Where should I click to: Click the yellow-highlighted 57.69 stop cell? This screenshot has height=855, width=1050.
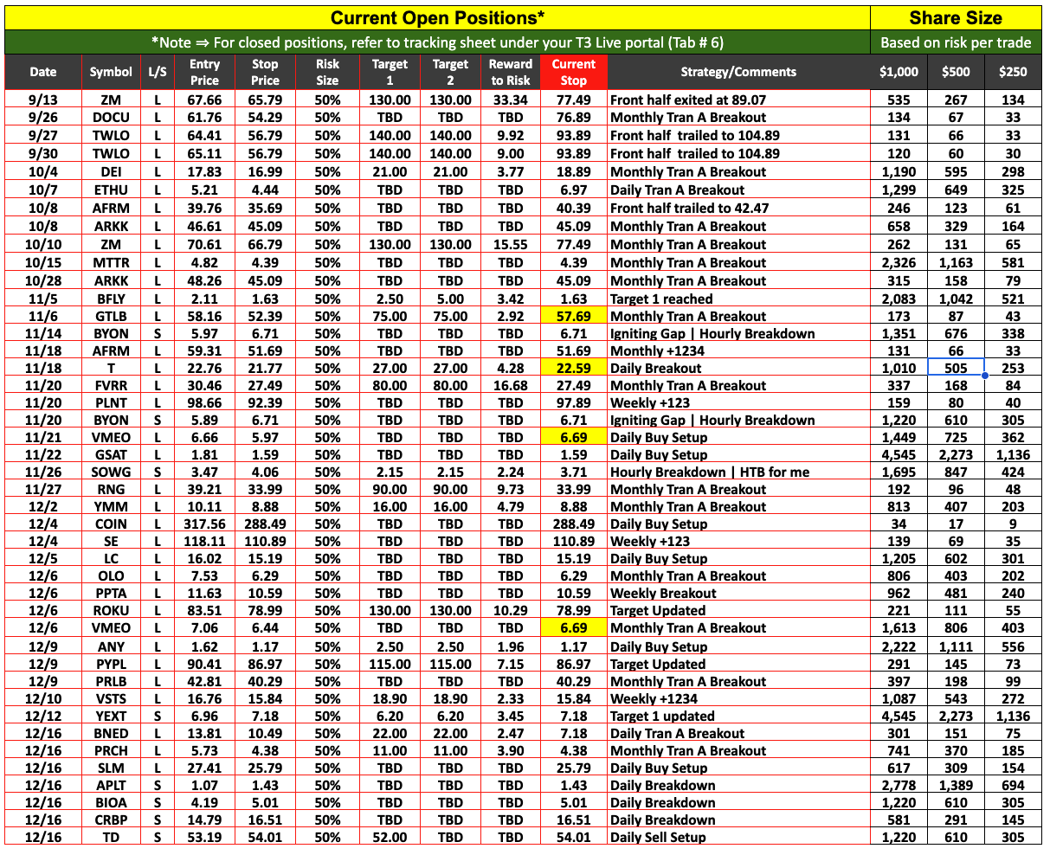[x=573, y=317]
